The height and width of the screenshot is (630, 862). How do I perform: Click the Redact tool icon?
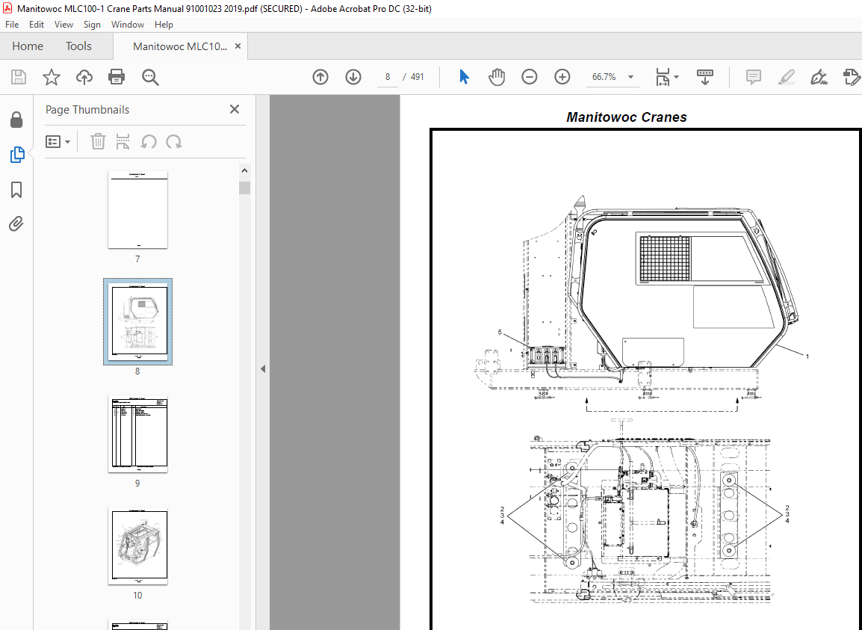[851, 77]
